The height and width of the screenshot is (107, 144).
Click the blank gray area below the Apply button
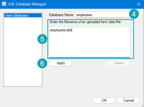click(x=89, y=81)
